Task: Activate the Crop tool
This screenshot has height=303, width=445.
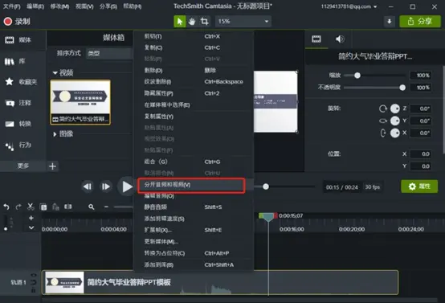Action: (204, 21)
